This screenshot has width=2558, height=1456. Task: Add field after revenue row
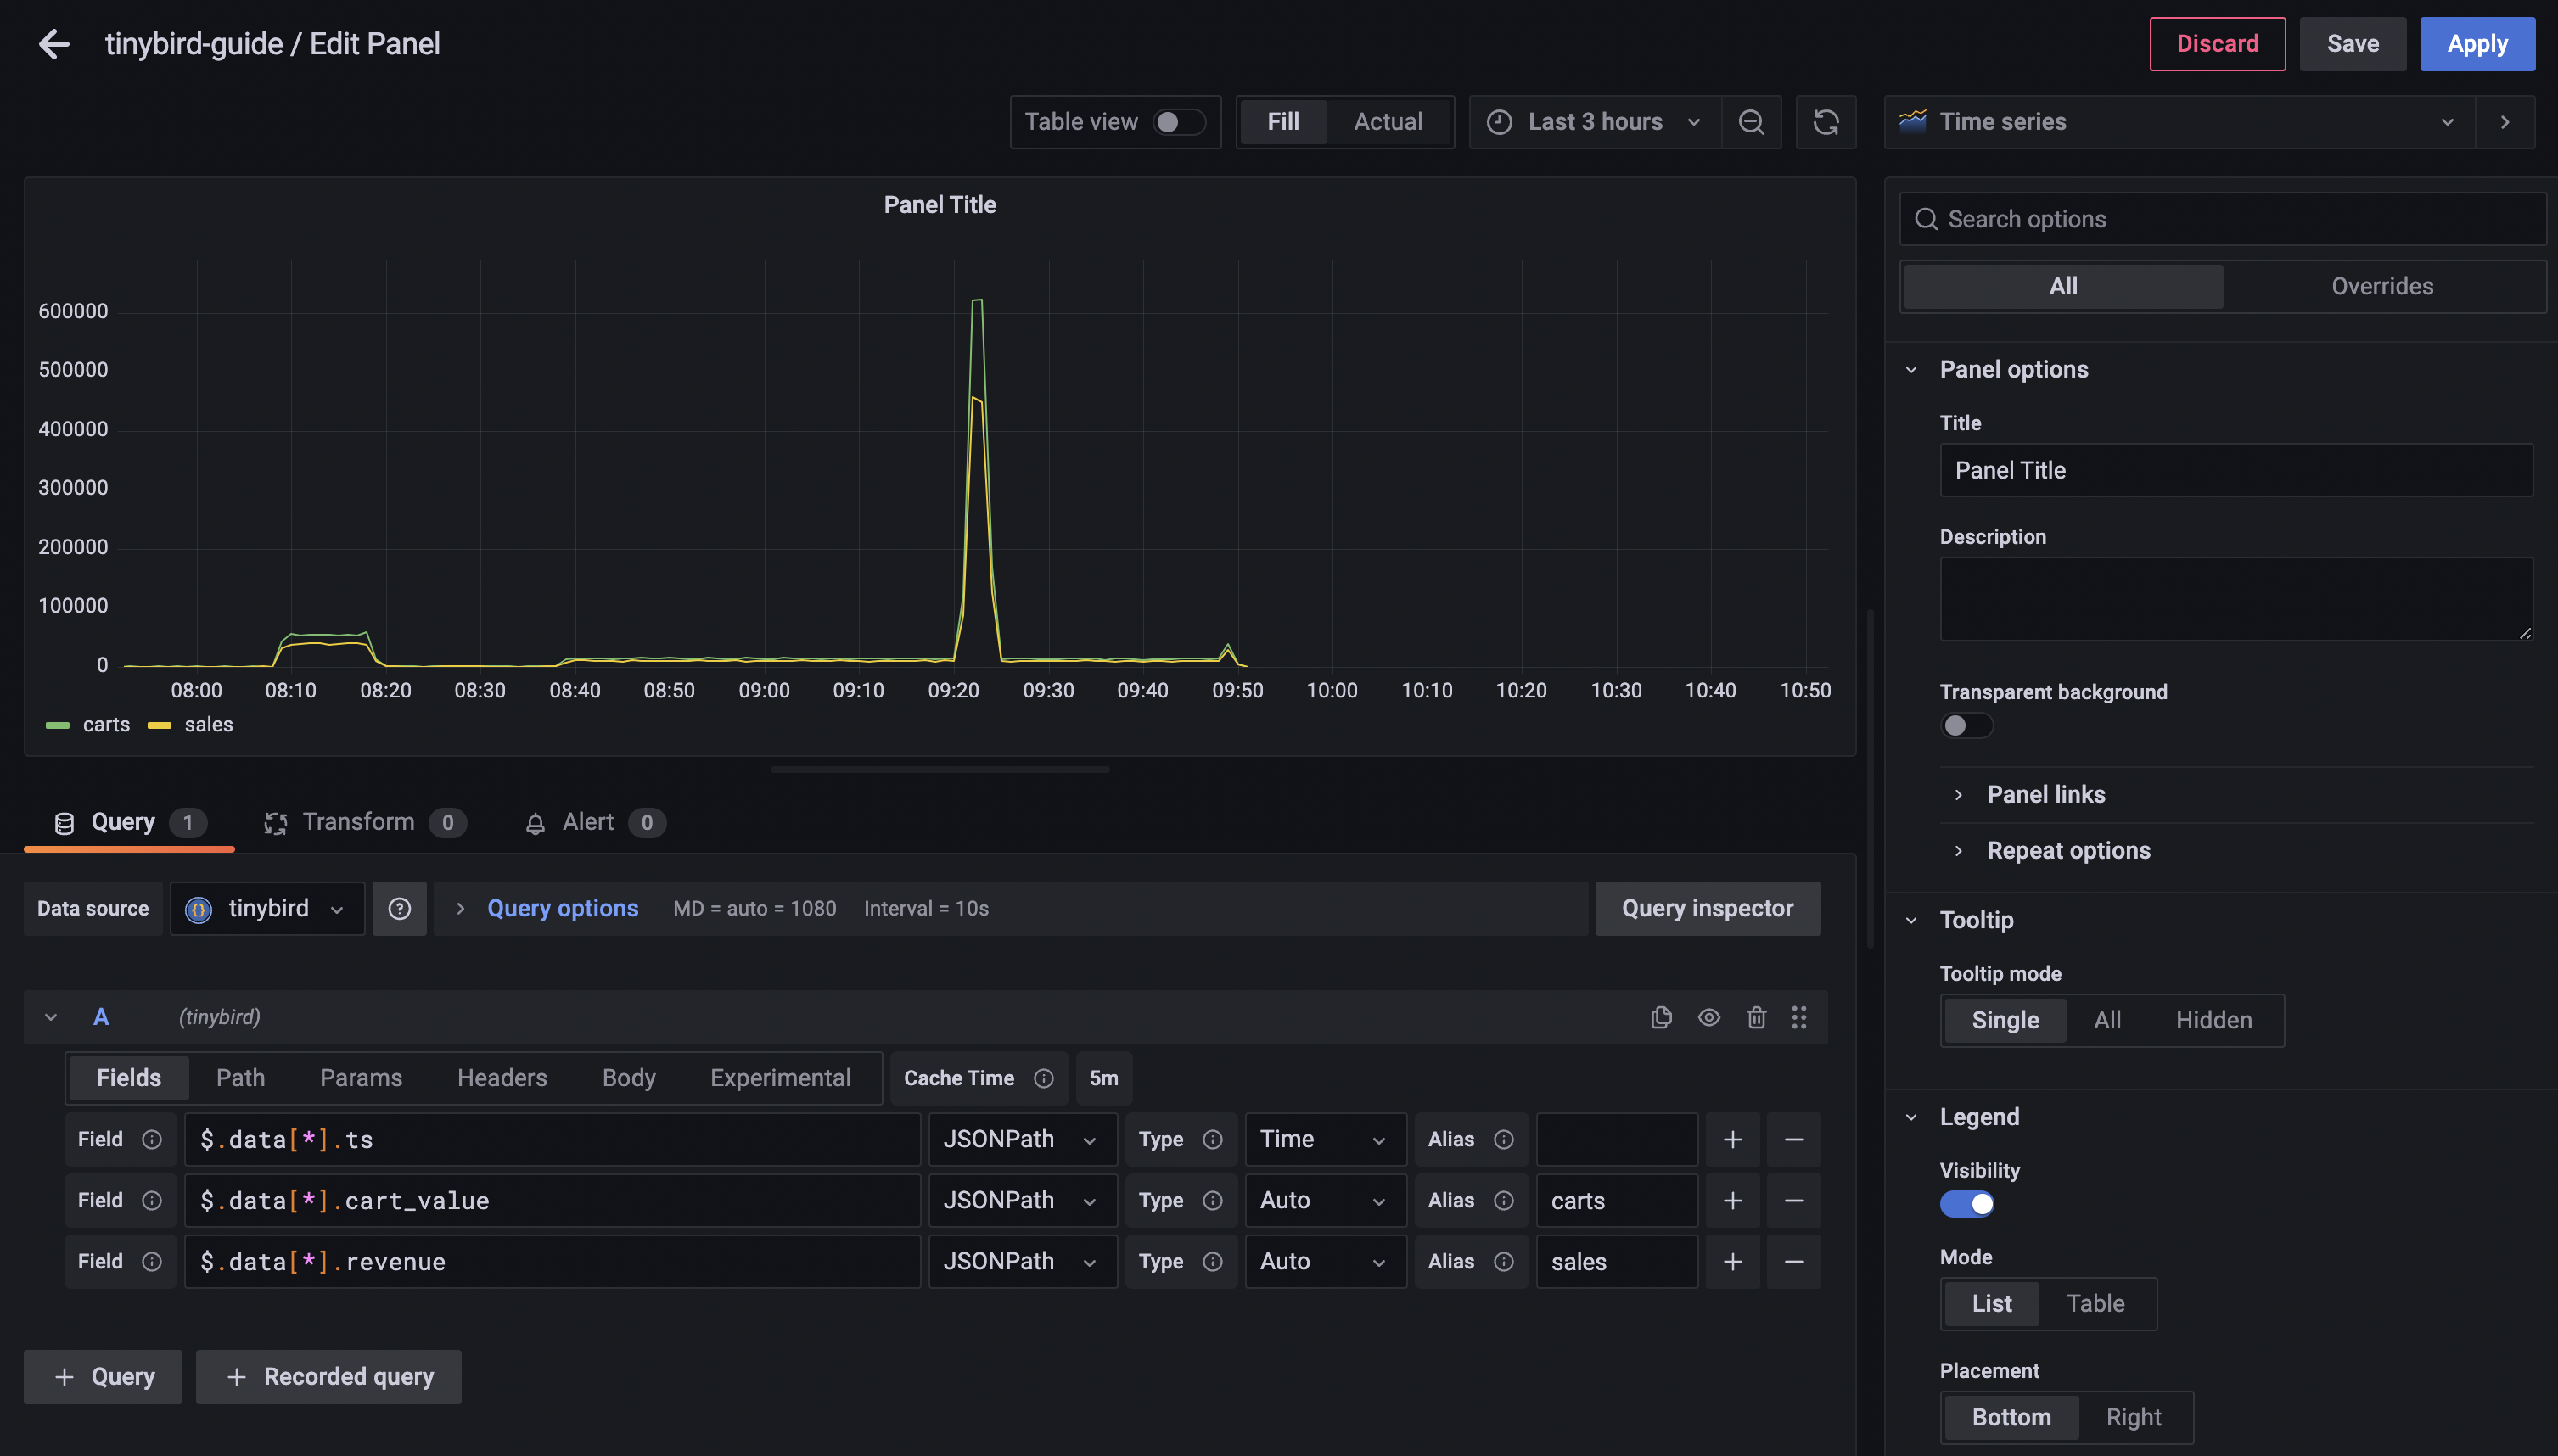click(1733, 1261)
